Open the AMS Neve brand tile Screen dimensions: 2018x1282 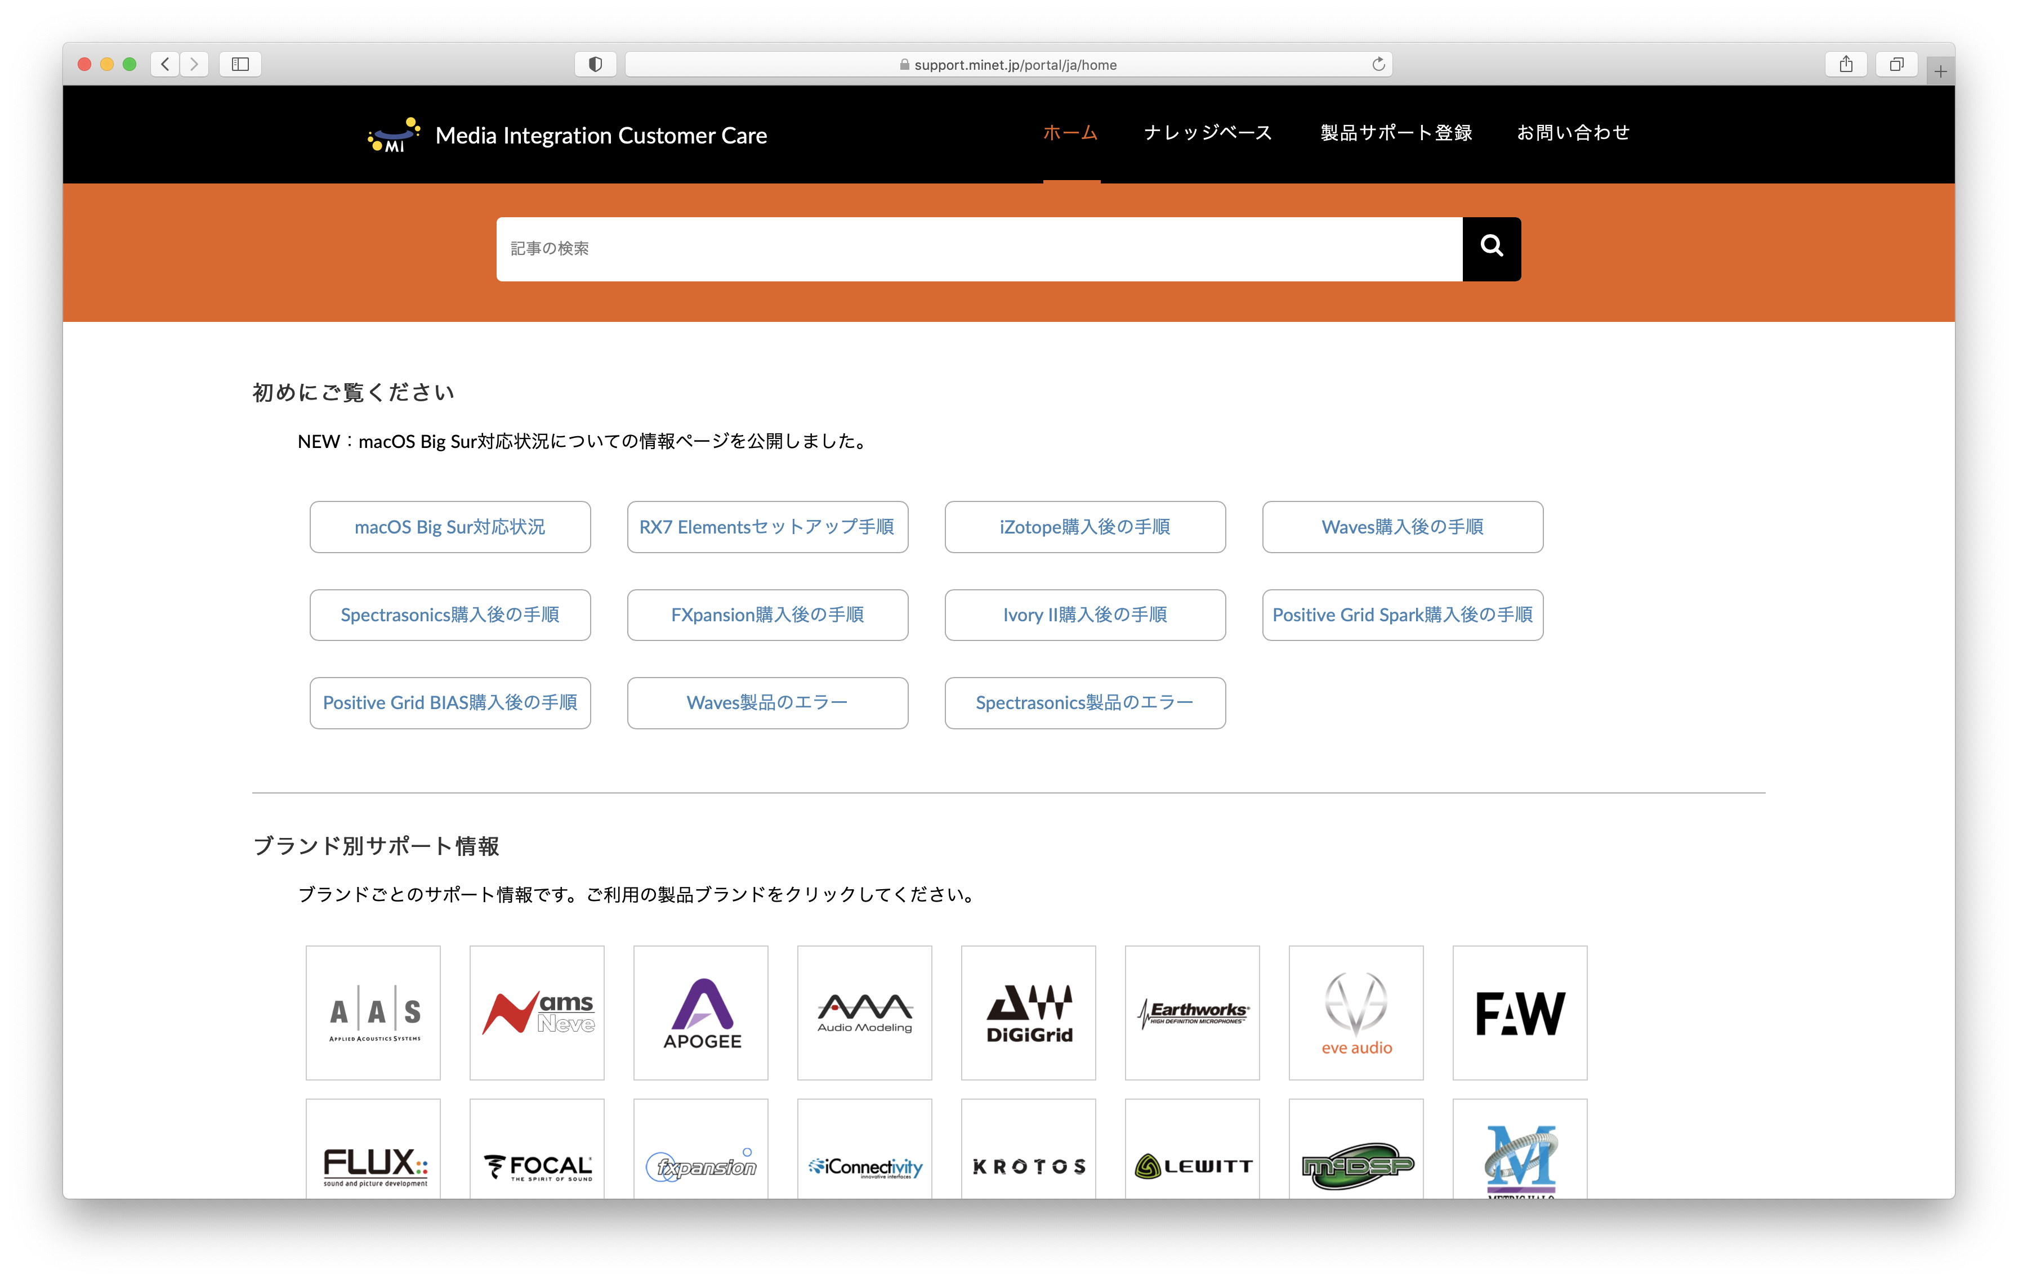pyautogui.click(x=537, y=1012)
